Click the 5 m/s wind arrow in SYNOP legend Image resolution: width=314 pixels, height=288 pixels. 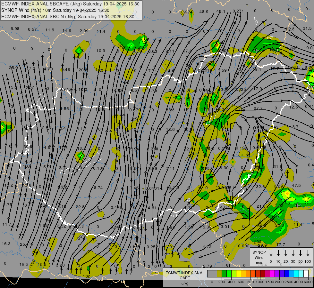click(271, 253)
